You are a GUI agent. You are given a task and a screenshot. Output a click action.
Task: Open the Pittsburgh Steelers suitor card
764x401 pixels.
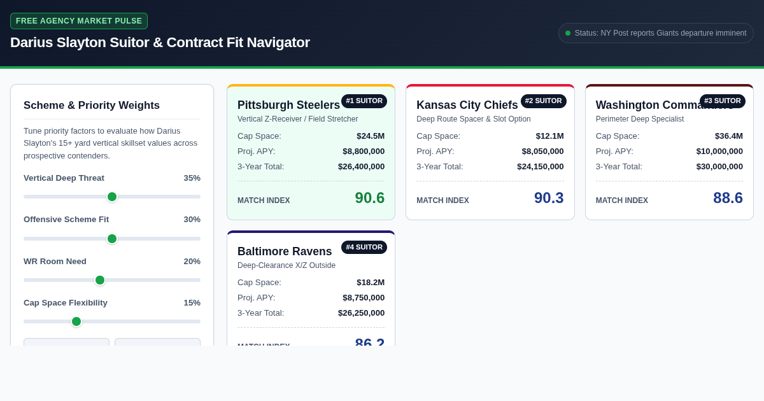(311, 152)
